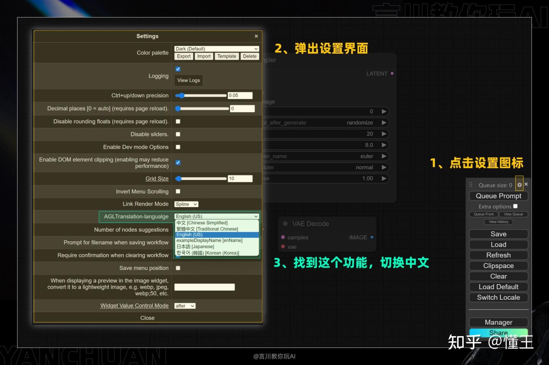
Task: Click Delete color palette button
Action: (250, 56)
